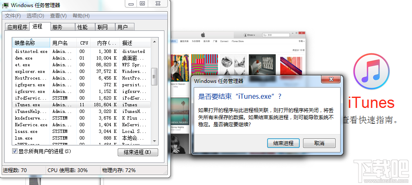Click the process list scrollbar up arrow
Image resolution: width=412 pixels, height=185 pixels.
coord(154,41)
